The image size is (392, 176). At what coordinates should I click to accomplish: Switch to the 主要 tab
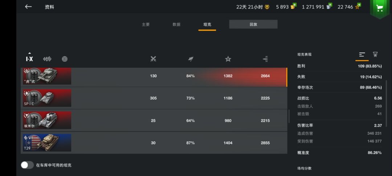146,25
